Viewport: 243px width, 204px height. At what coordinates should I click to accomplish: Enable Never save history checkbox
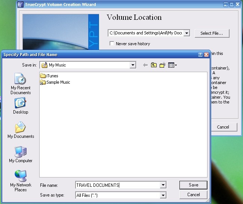pos(112,43)
